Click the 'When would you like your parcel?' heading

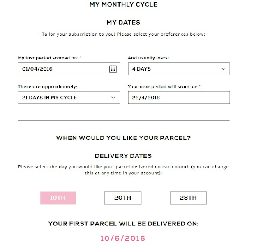(x=123, y=138)
